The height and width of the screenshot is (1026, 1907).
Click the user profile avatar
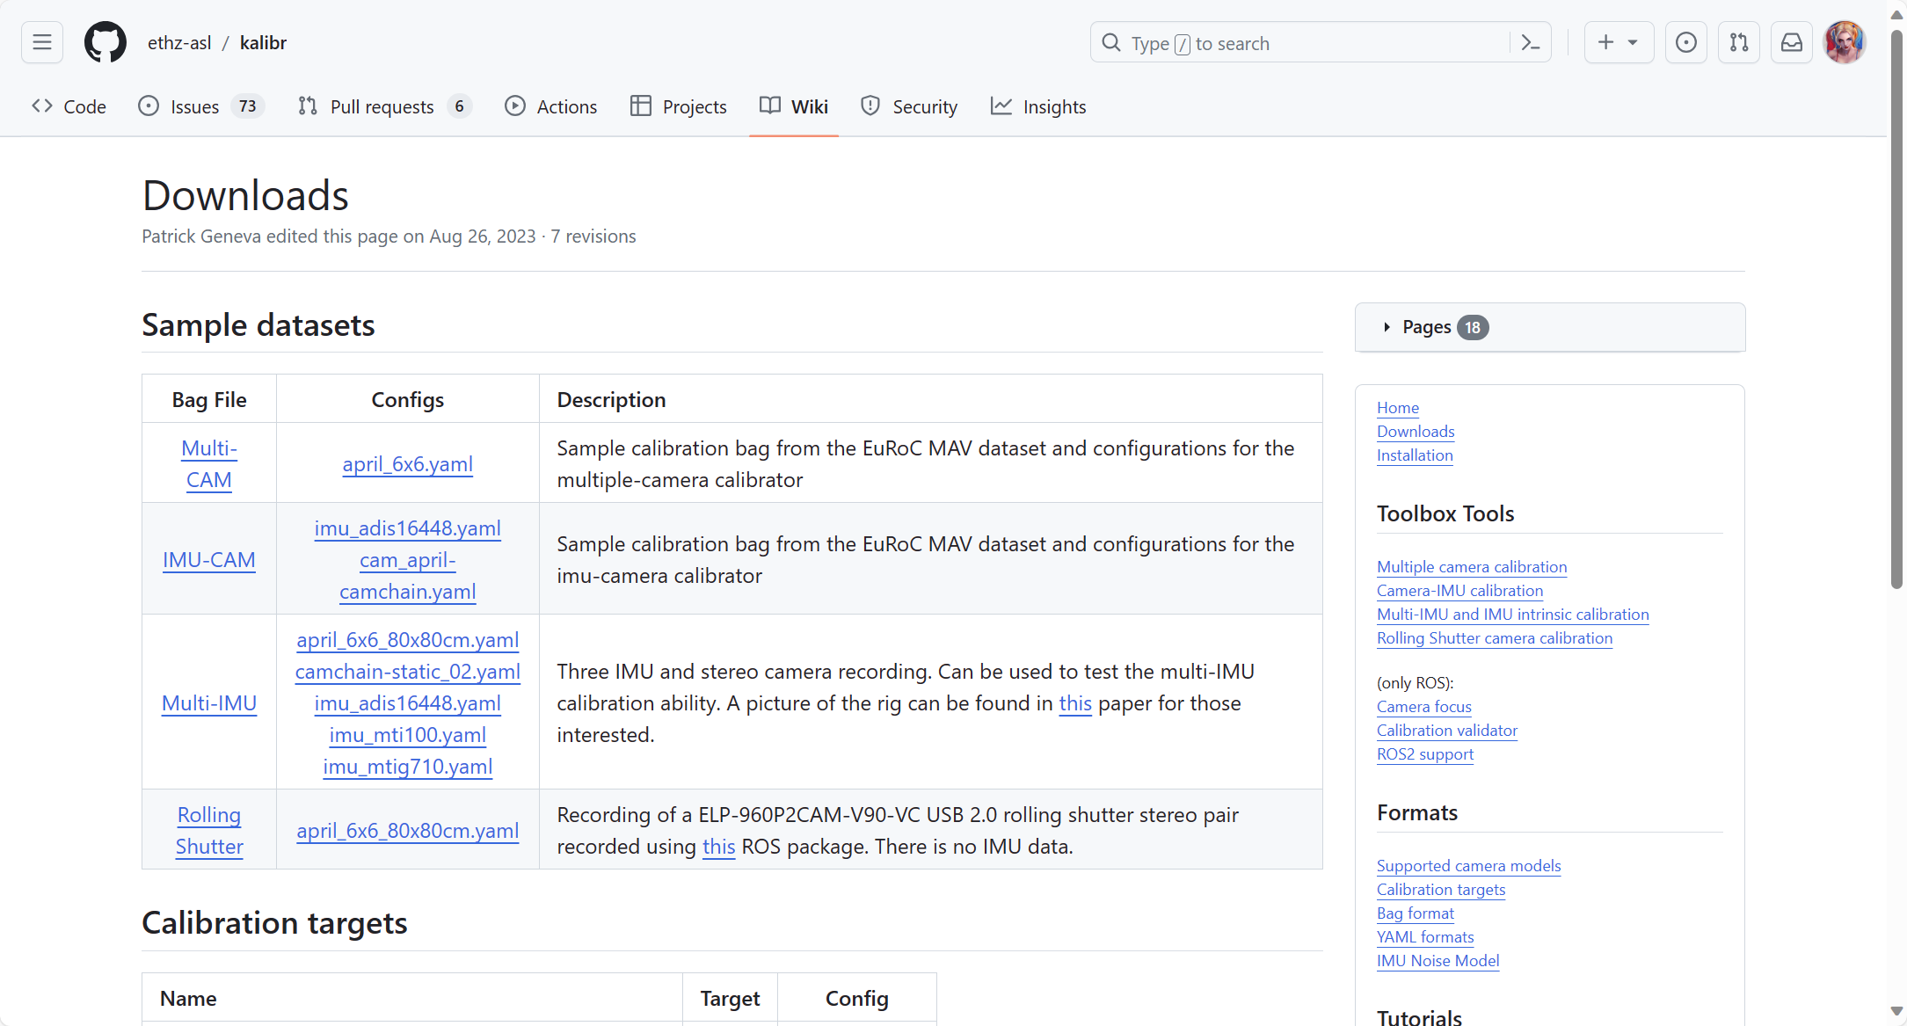tap(1845, 42)
